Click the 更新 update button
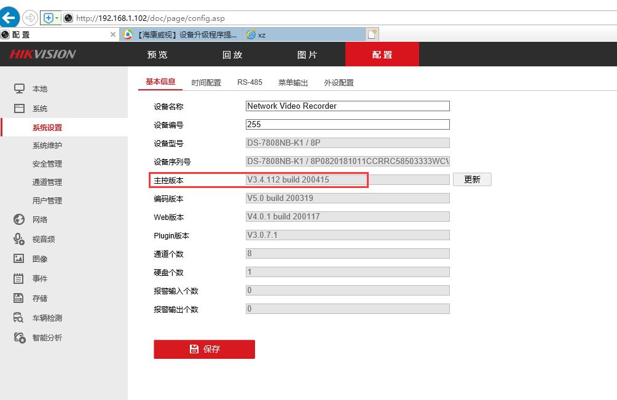Screen dimensions: 617x400 472,179
